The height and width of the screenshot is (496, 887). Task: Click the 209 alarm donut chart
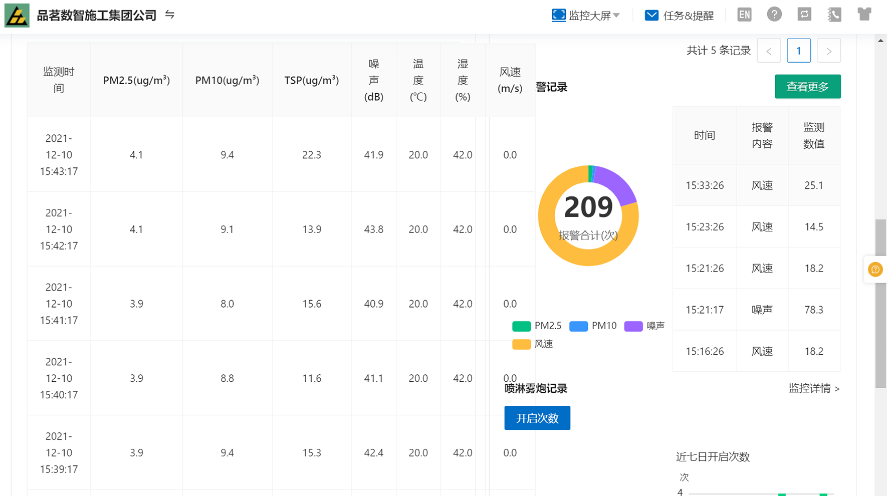tap(588, 215)
